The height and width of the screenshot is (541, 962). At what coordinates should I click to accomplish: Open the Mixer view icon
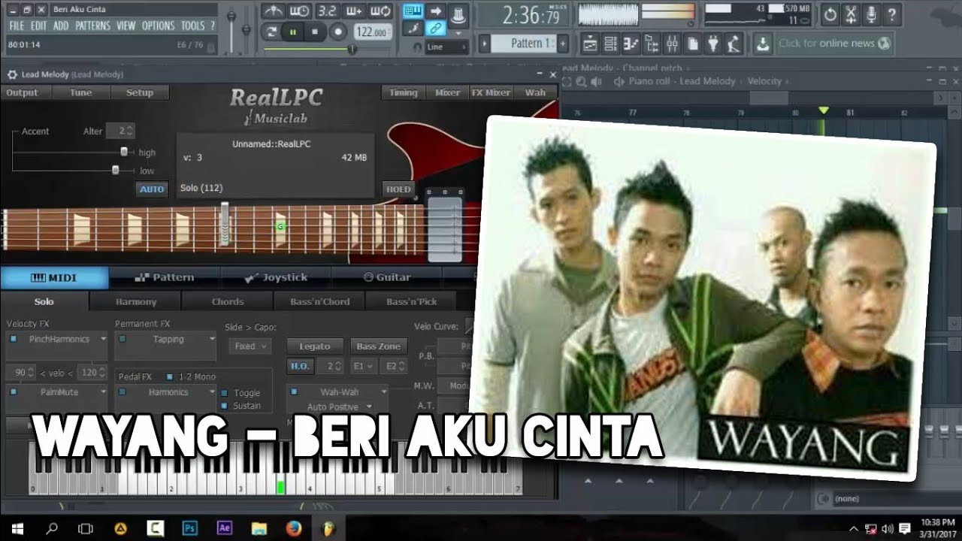pos(672,44)
